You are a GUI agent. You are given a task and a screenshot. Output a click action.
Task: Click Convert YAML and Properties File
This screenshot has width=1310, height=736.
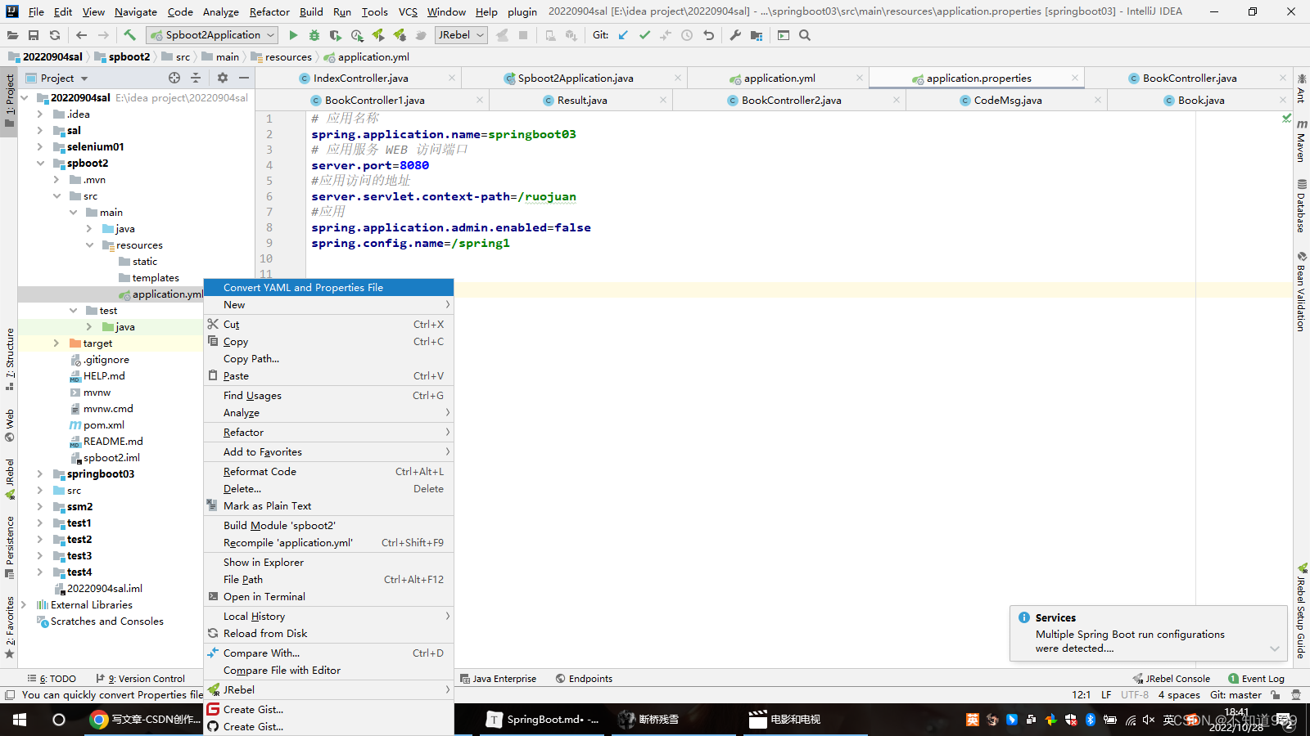[302, 287]
